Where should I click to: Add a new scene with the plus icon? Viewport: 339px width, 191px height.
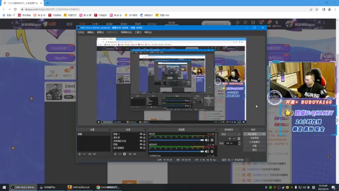coord(80,154)
